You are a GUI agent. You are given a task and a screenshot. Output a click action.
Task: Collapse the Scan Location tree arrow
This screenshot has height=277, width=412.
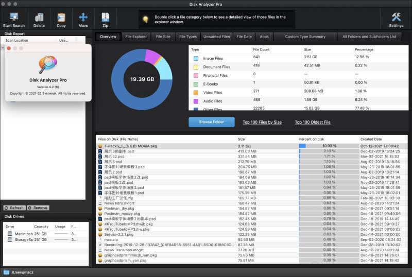pos(2,47)
